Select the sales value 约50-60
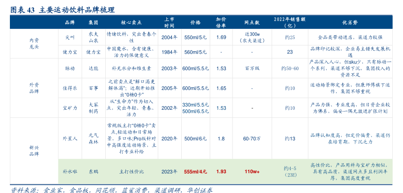403x193 pixels. pyautogui.click(x=290, y=68)
